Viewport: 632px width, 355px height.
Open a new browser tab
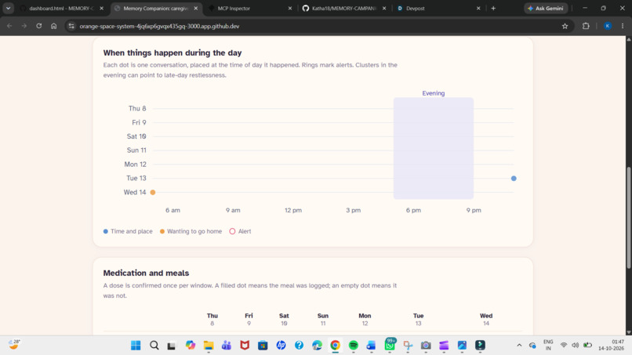click(x=493, y=8)
